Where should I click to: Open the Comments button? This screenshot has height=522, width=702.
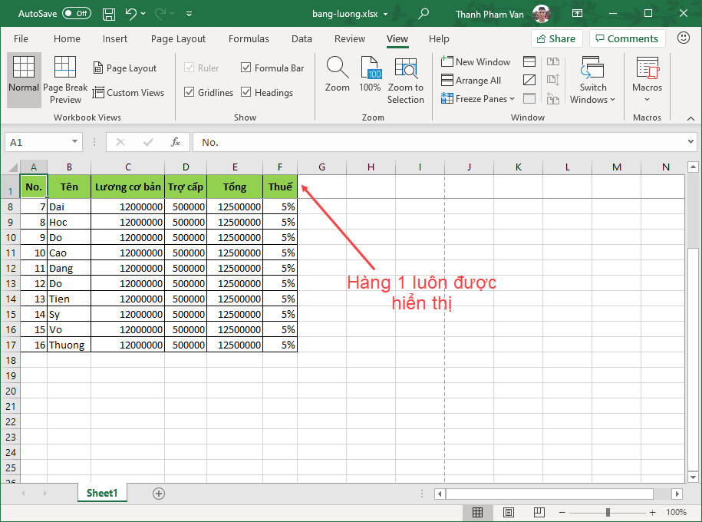[x=627, y=38]
